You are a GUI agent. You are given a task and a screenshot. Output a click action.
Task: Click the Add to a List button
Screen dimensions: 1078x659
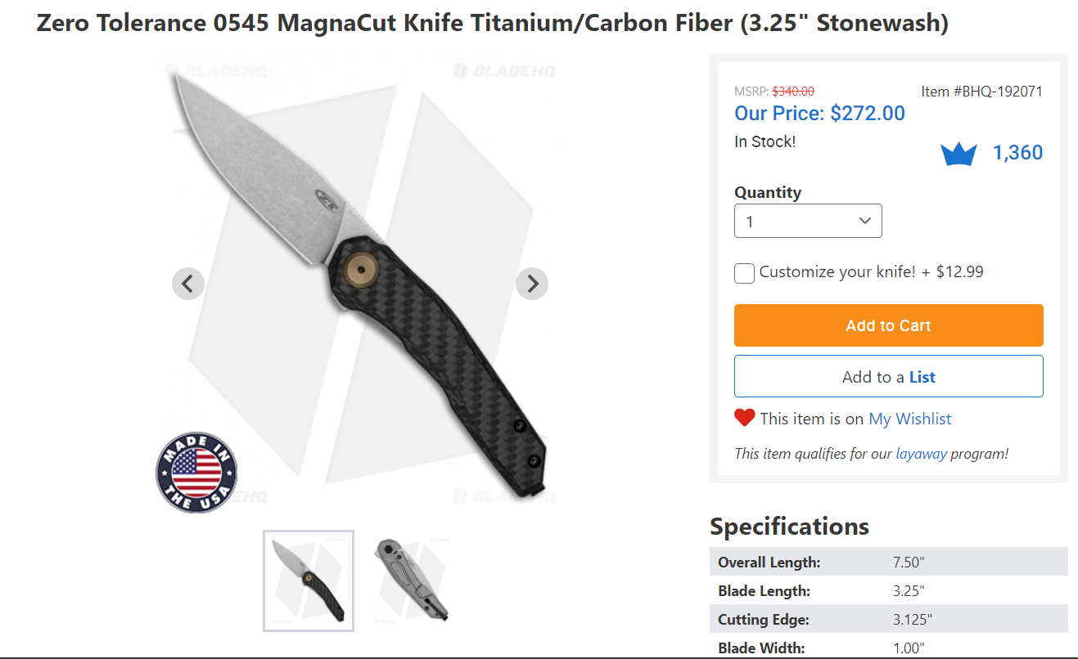888,377
